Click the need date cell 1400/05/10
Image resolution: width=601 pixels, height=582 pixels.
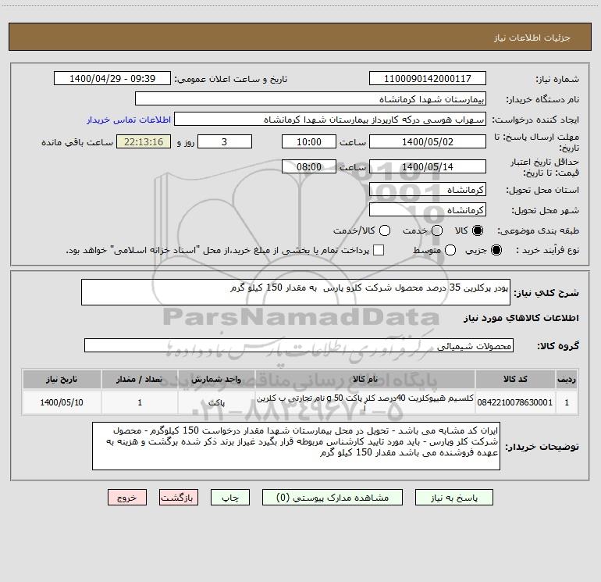point(62,402)
